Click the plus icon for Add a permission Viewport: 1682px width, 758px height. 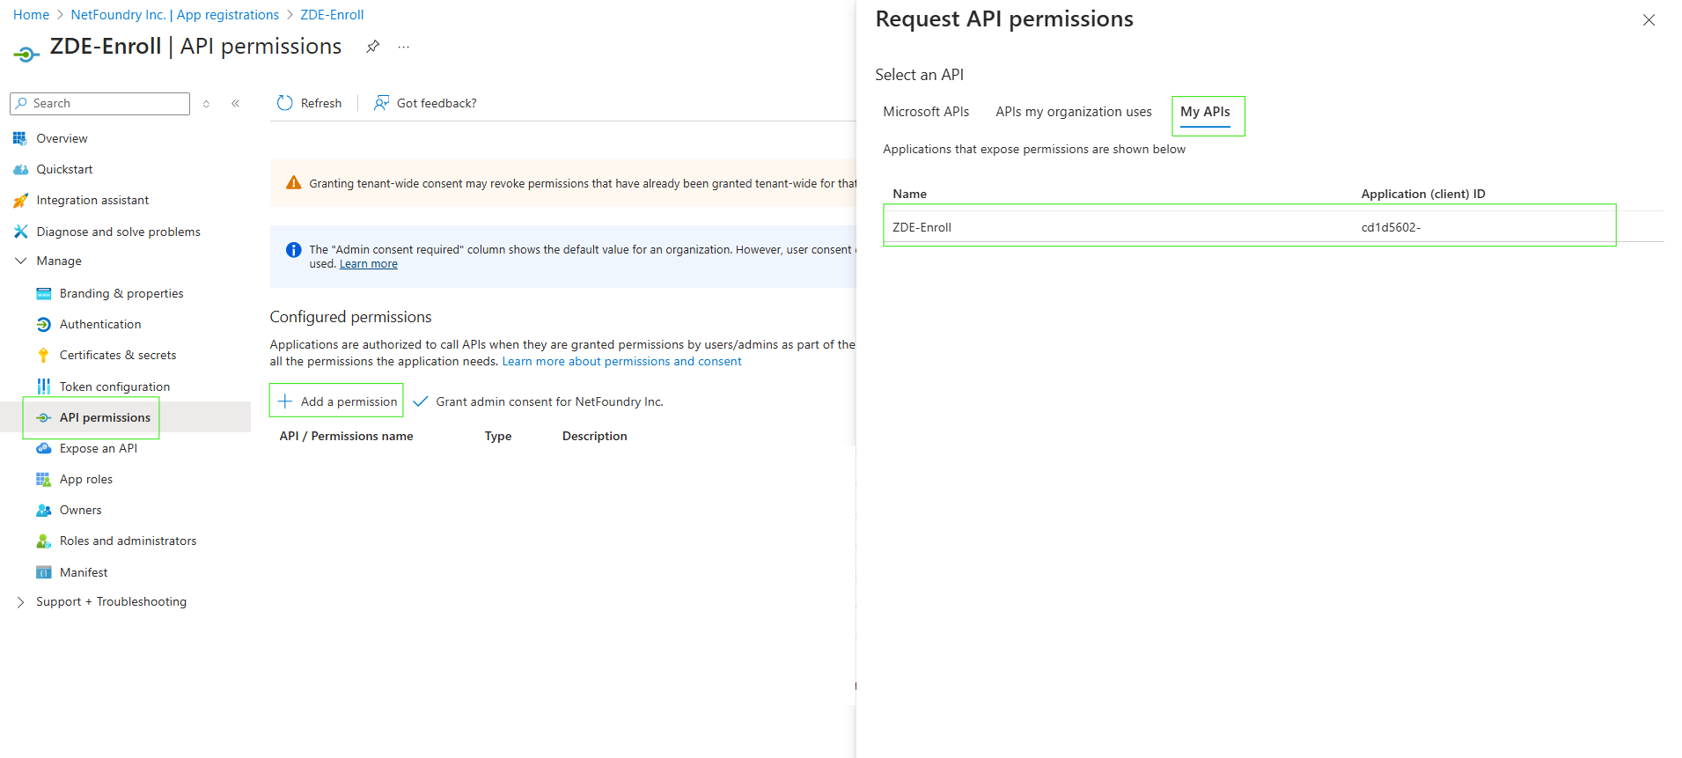tap(285, 401)
